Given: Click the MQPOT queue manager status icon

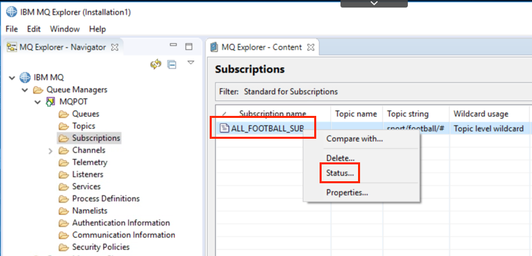Looking at the screenshot, I should coord(51,102).
